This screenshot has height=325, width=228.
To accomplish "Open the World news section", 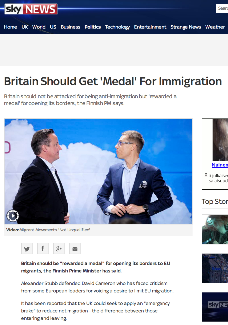I will (x=39, y=27).
